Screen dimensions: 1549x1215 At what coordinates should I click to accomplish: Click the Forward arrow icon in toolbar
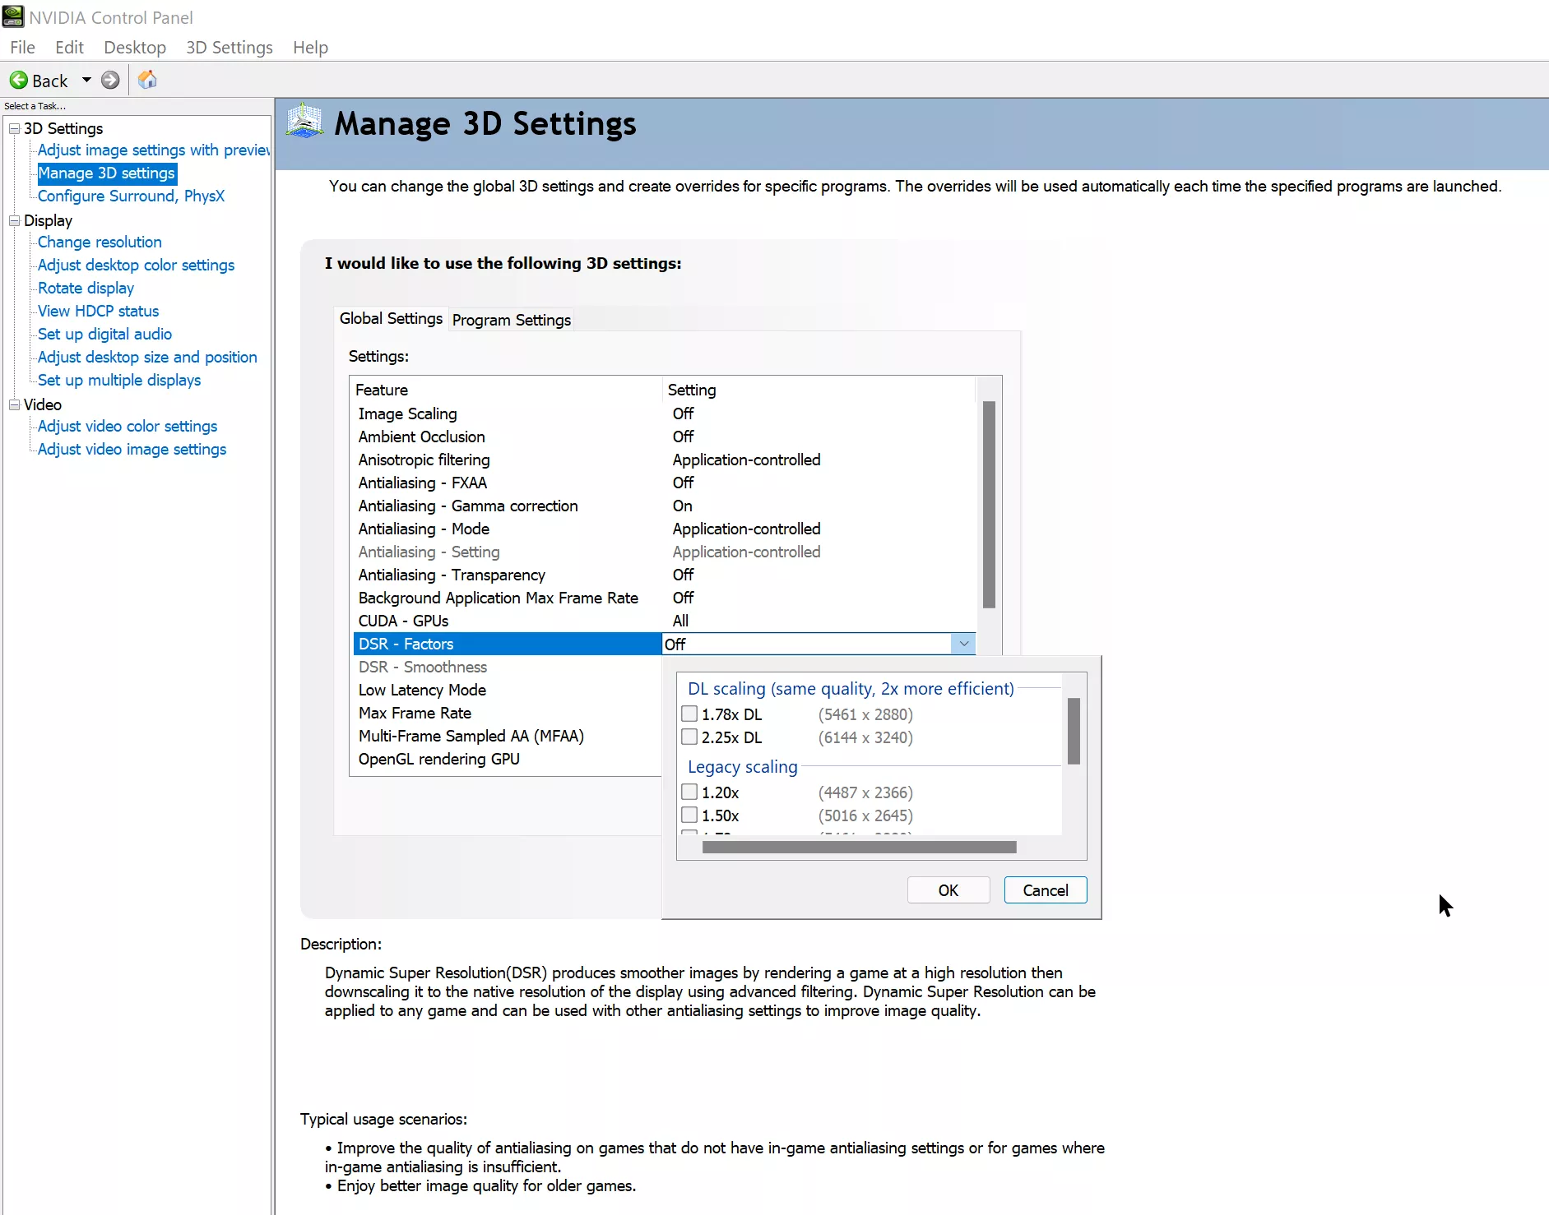coord(110,81)
